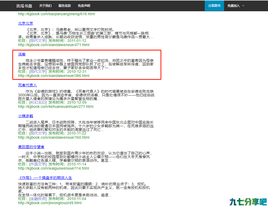
Task: Click the 小姨多鹤 summary starting 二战进入尾声
Action: point(86,126)
